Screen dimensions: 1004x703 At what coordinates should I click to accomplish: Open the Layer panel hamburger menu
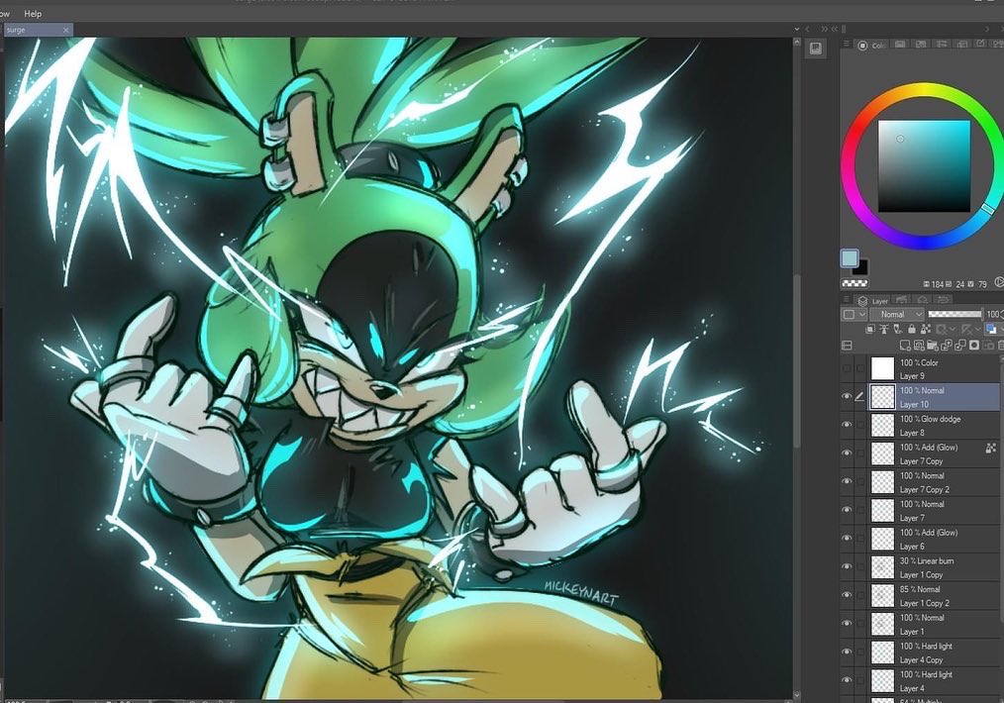846,300
